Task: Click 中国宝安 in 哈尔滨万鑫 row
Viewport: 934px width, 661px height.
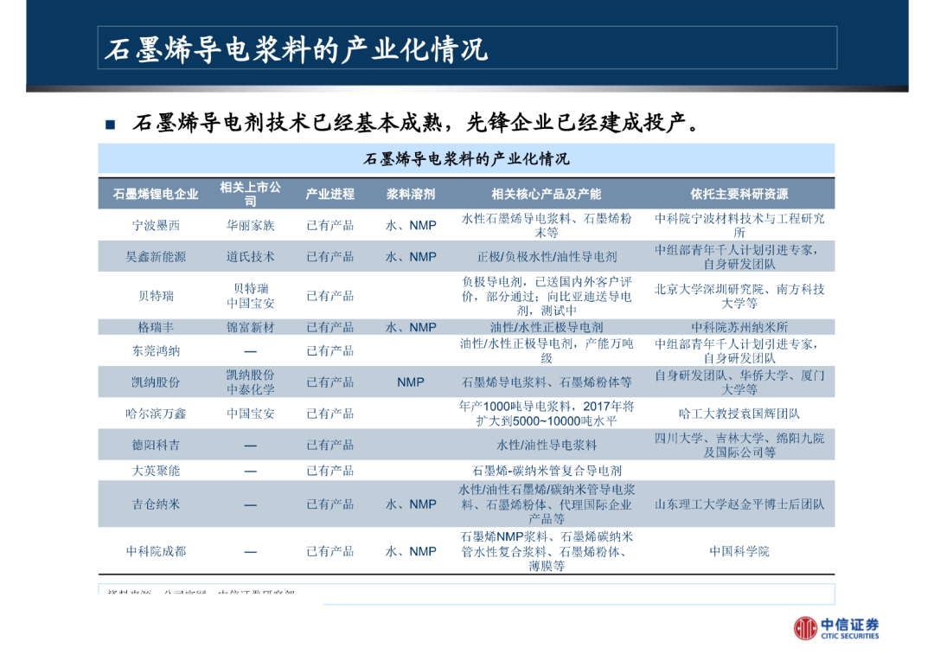Action: coord(250,414)
